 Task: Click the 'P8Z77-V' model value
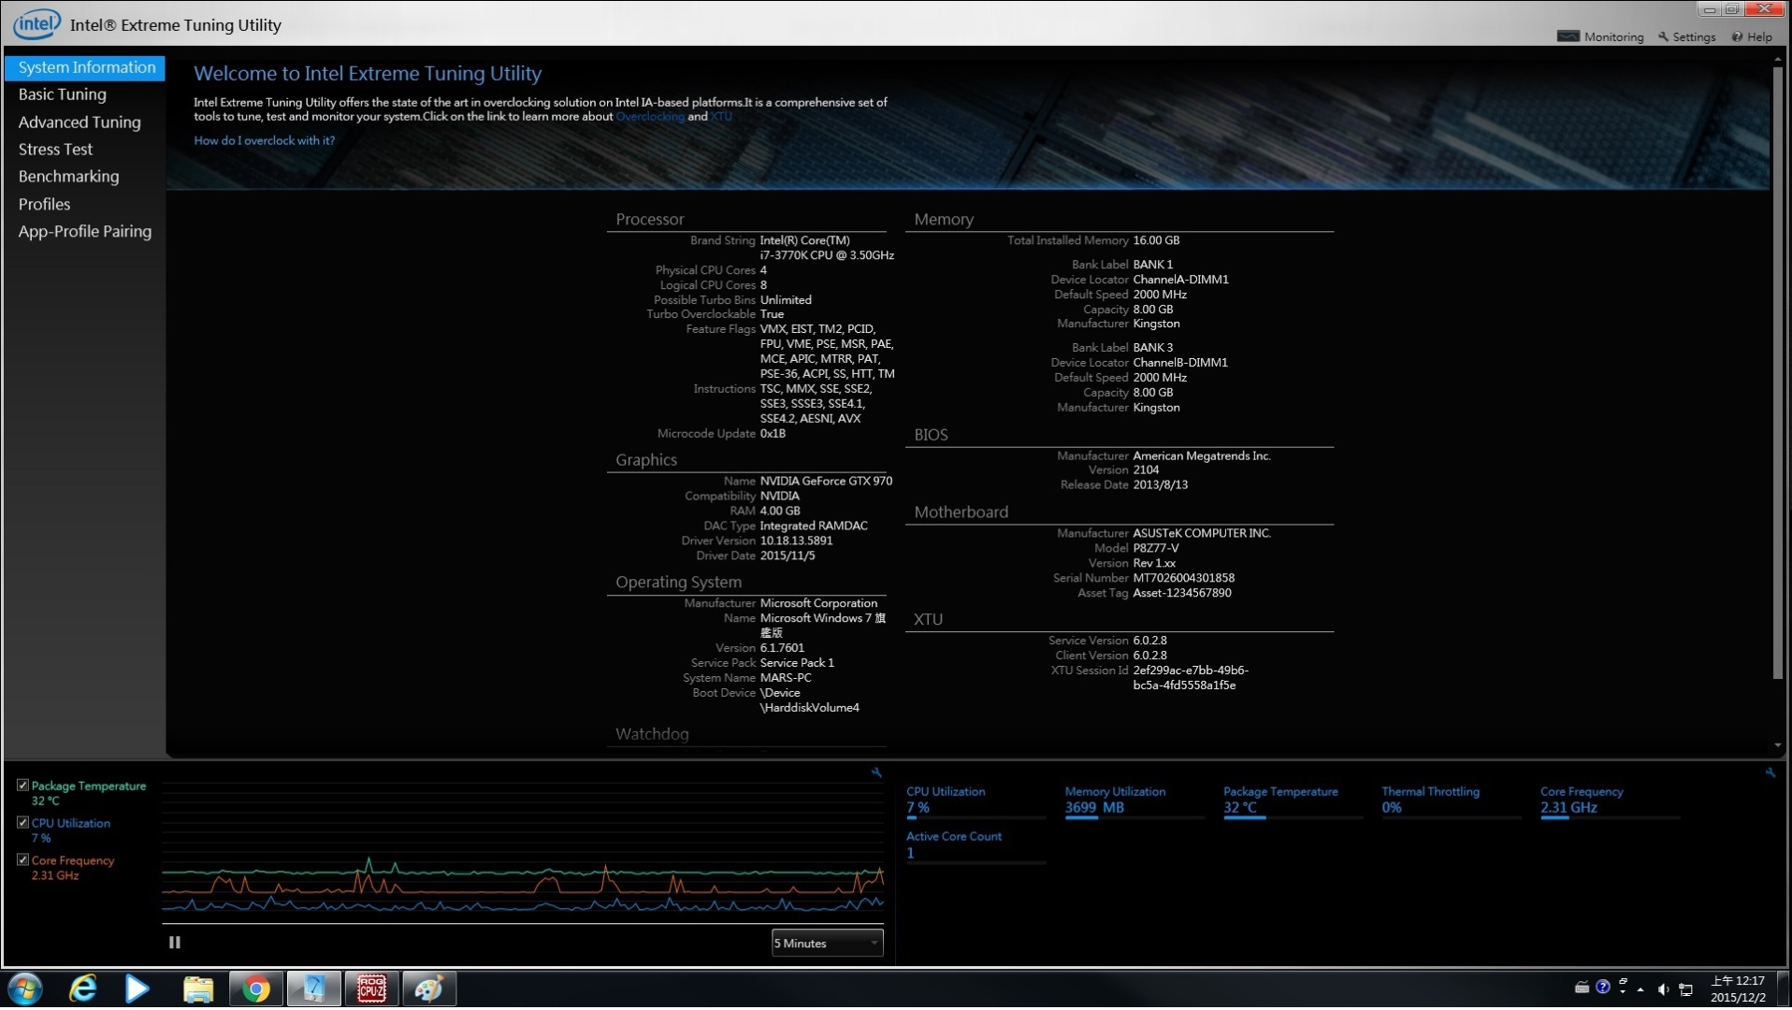1155,549
